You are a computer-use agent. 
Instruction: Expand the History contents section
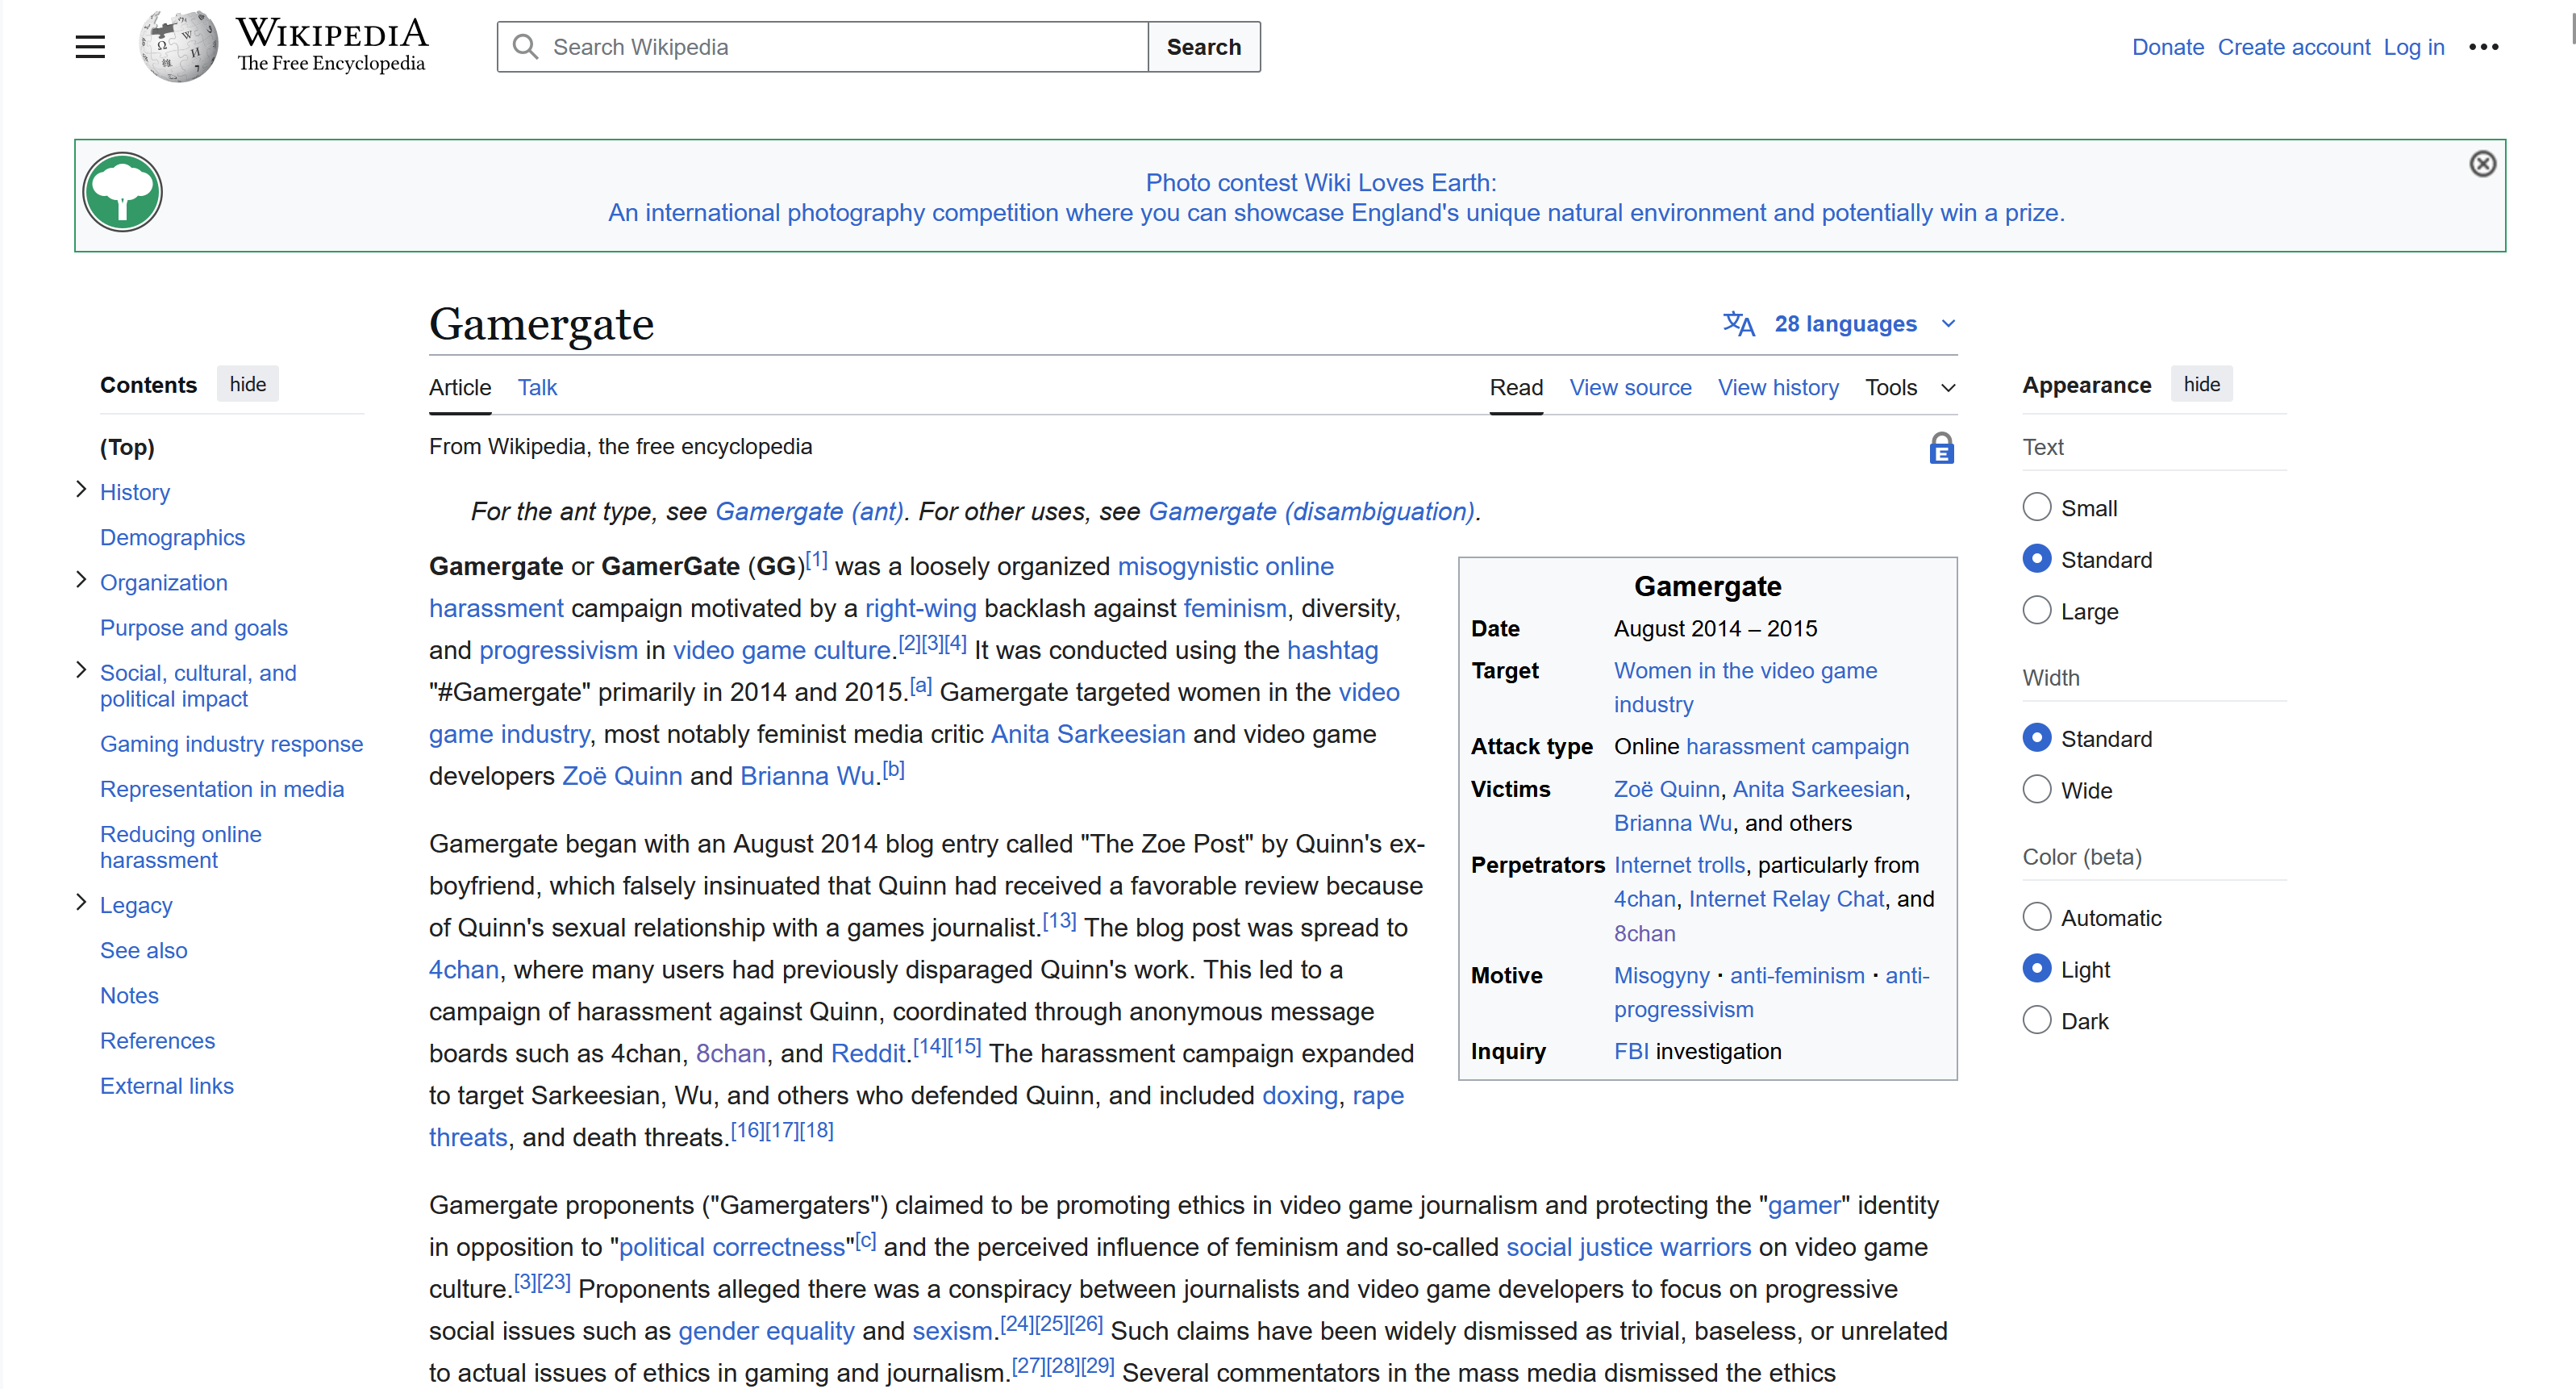[81, 490]
